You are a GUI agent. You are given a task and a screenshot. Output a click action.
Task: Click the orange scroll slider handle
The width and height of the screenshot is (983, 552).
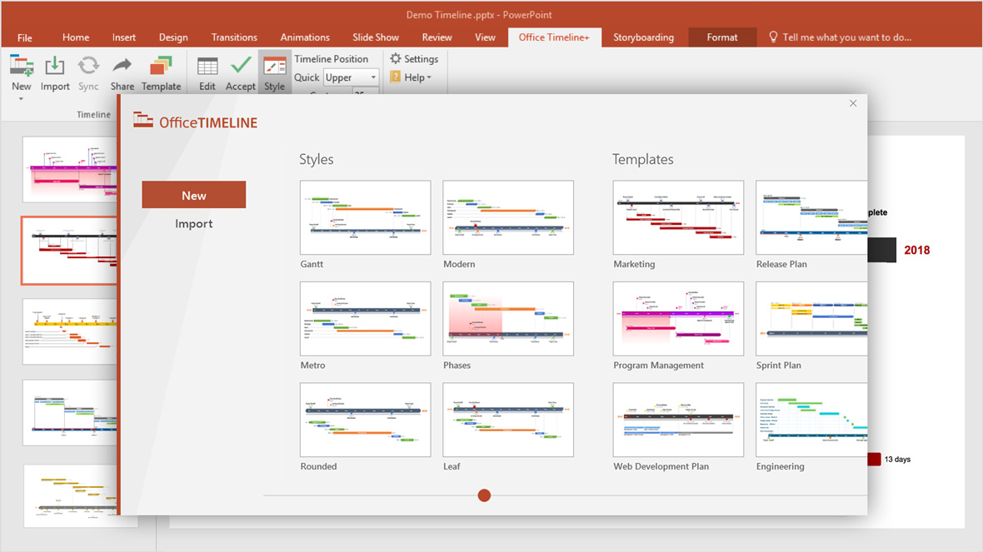click(484, 495)
